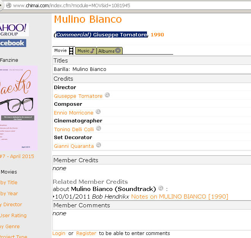
Task: Switch to the Albums tab
Action: (x=110, y=51)
